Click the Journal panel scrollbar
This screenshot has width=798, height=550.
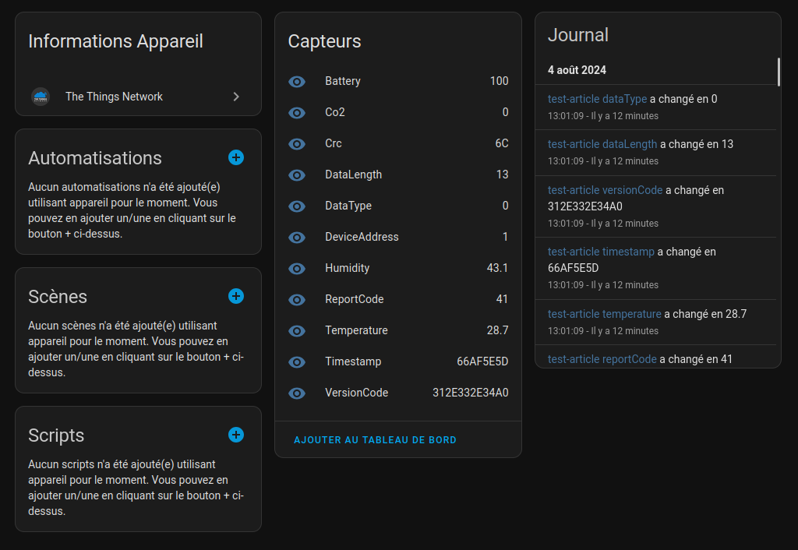(x=779, y=72)
